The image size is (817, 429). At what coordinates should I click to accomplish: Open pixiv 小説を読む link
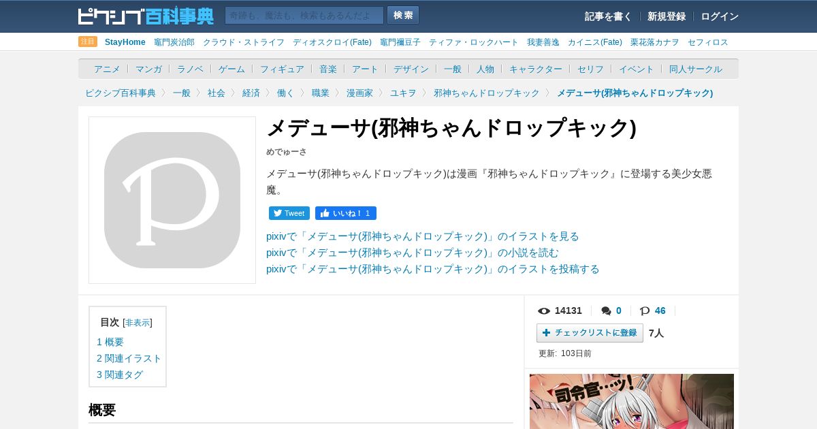click(x=413, y=253)
